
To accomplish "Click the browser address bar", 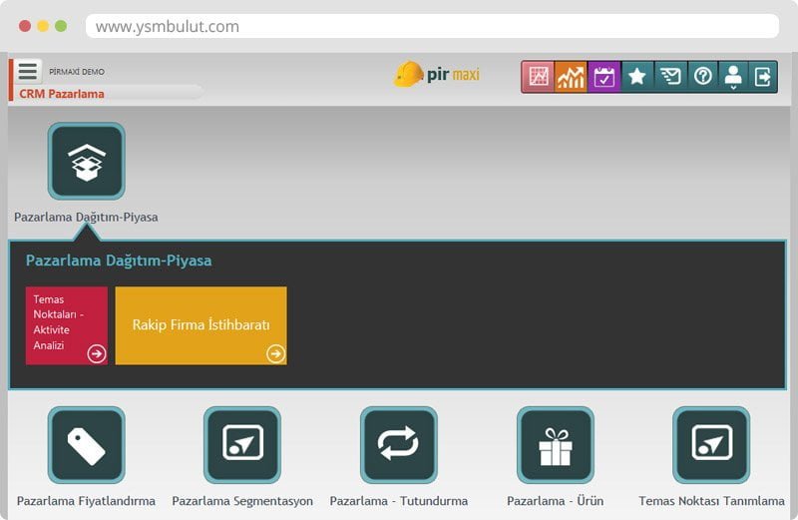I will (x=431, y=26).
